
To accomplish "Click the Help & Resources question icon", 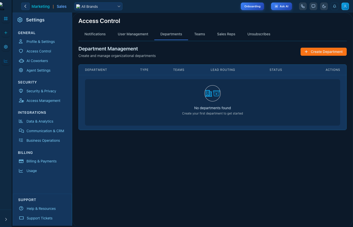I will pyautogui.click(x=21, y=208).
